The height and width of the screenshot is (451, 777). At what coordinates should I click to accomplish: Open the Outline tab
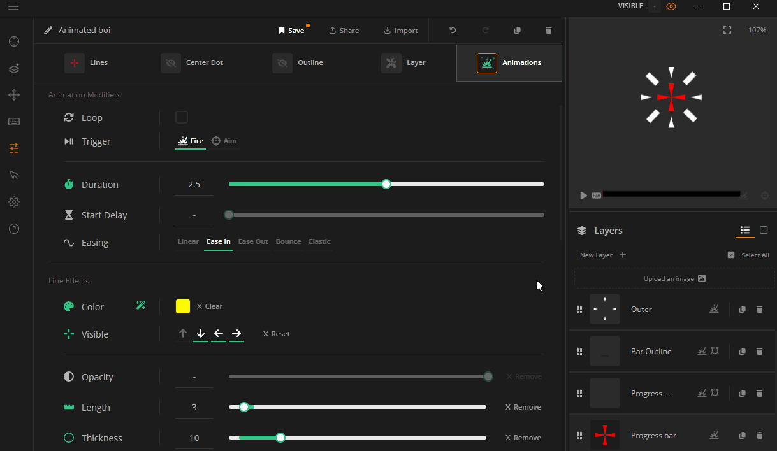tap(298, 62)
